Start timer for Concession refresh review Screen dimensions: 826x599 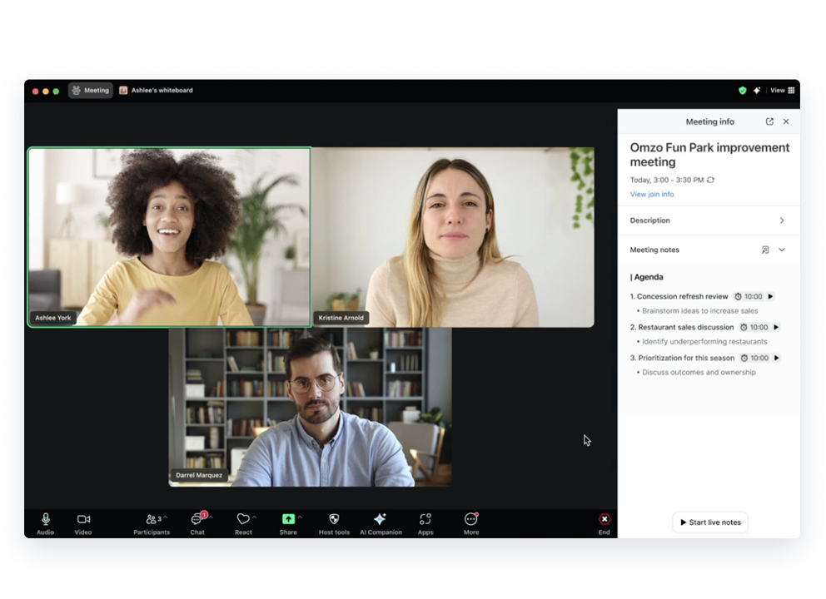770,297
